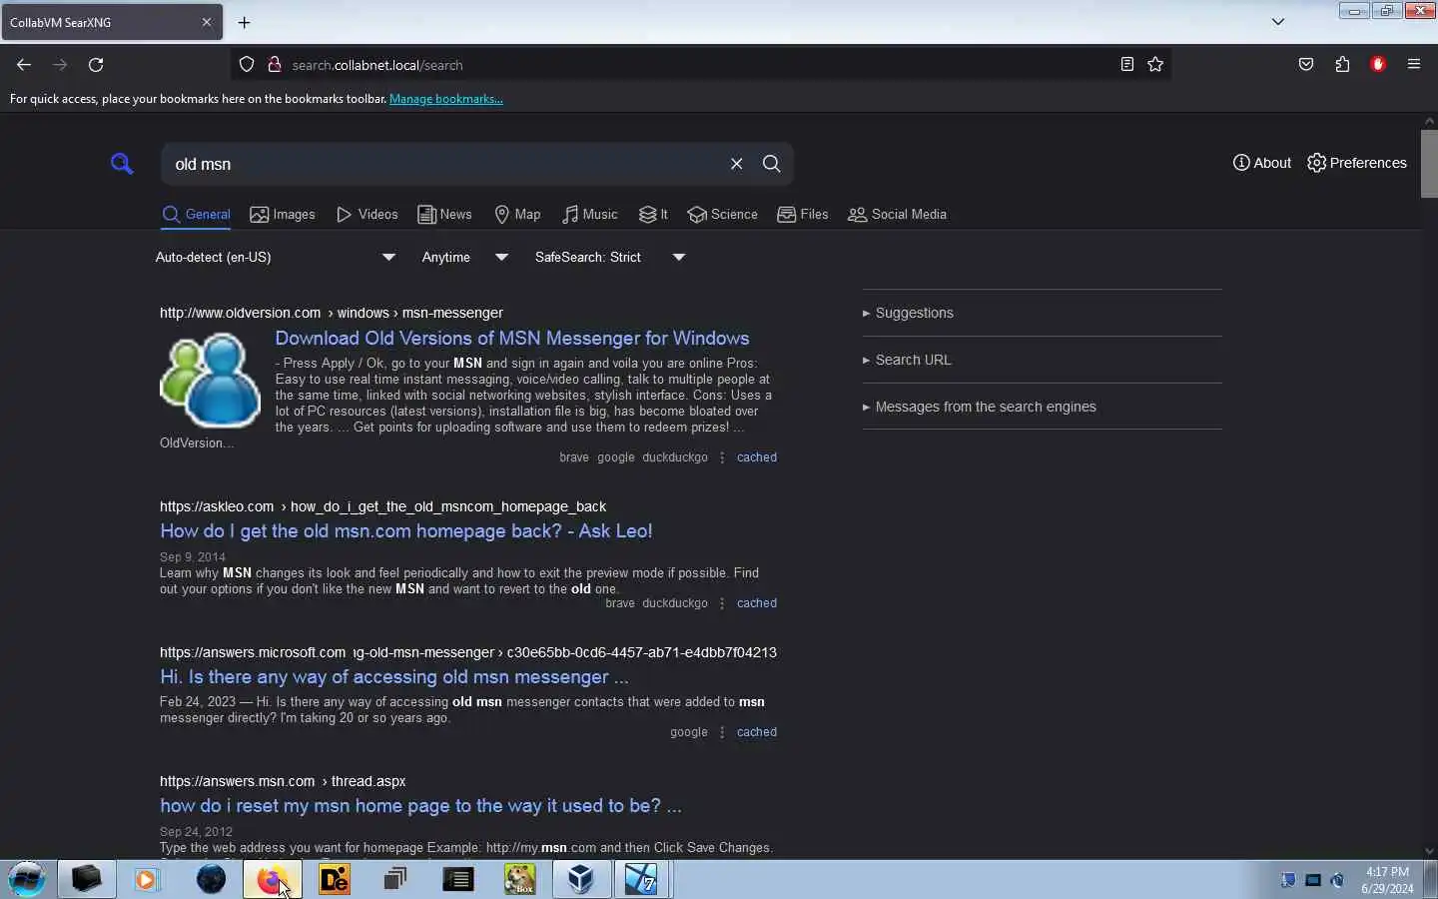Open cached link for oldversion.com result
The width and height of the screenshot is (1438, 899).
[x=757, y=457]
